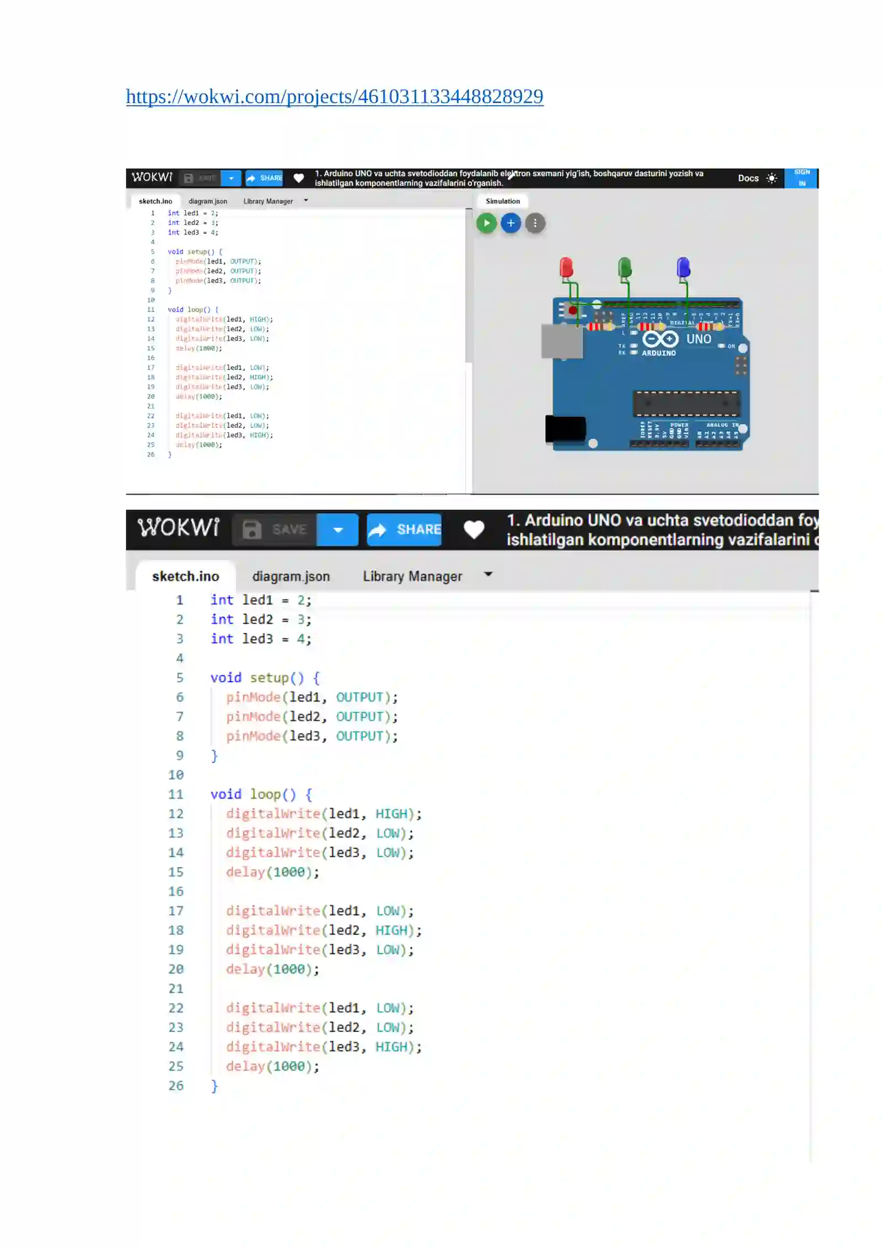Click the Arduino USB port connector
The width and height of the screenshot is (882, 1247).
tap(562, 341)
